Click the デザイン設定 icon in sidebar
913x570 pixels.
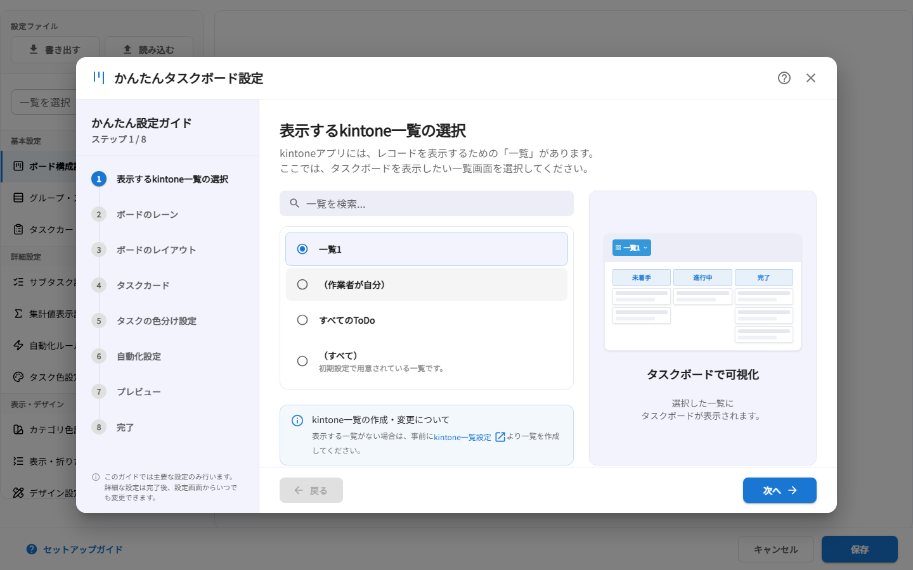click(18, 493)
